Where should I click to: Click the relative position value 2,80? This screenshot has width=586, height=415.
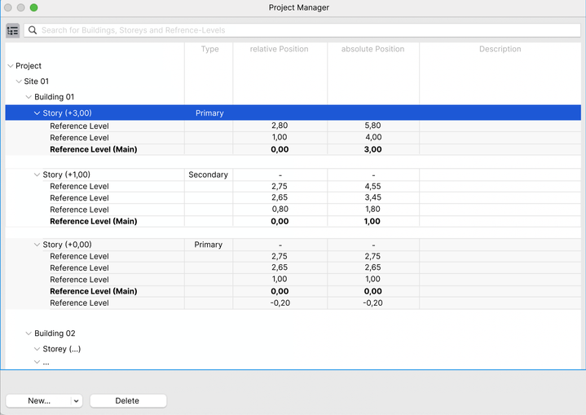click(280, 126)
